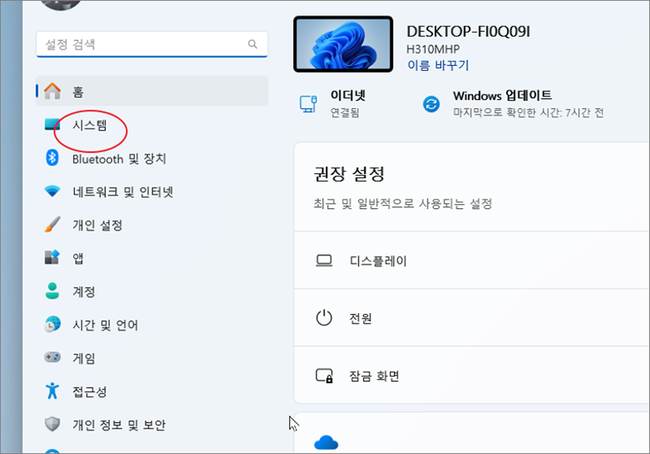Click the desktop wallpaper thumbnail

343,44
